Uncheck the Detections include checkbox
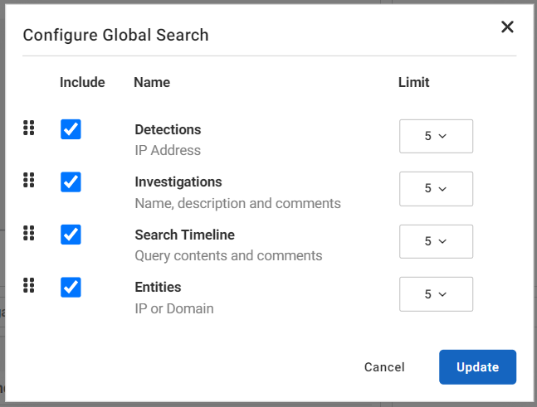 (x=71, y=129)
